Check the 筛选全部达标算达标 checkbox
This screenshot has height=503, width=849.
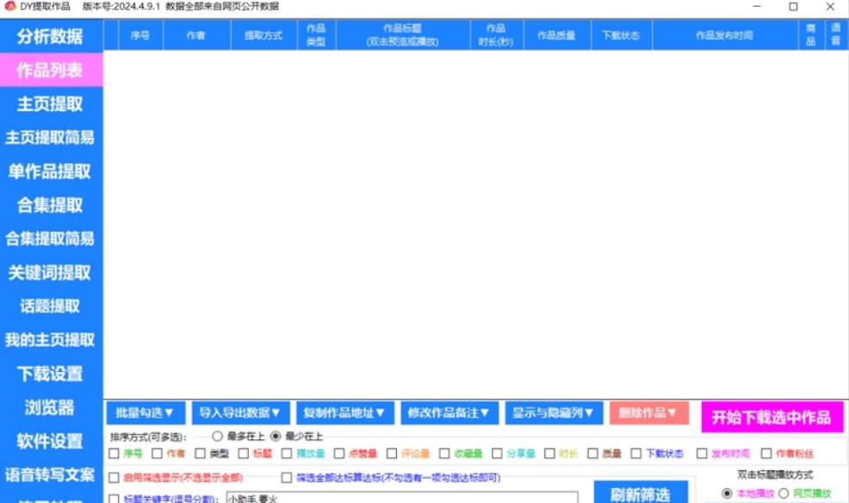(x=287, y=477)
